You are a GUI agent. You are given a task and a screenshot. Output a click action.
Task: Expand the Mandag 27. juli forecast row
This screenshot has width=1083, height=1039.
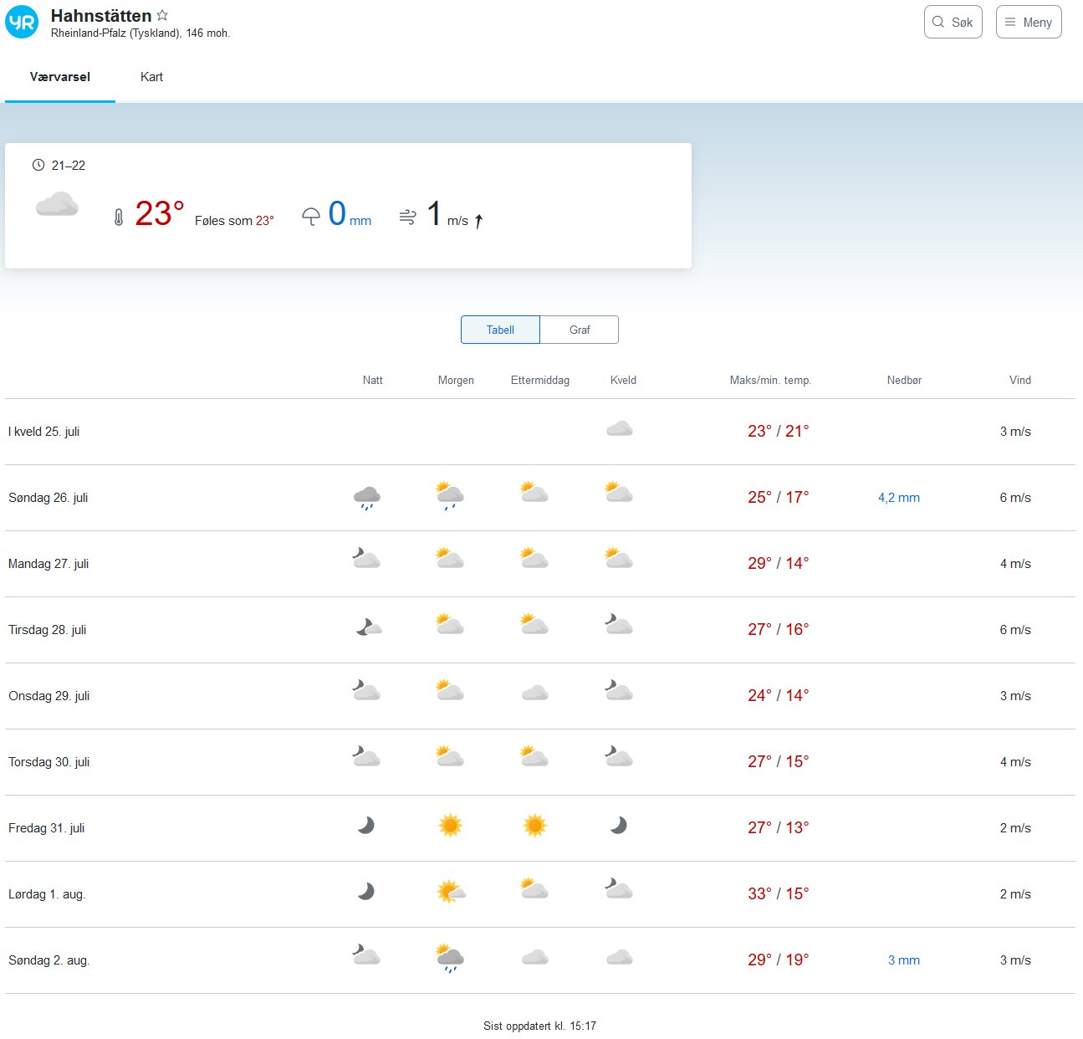[x=49, y=564]
